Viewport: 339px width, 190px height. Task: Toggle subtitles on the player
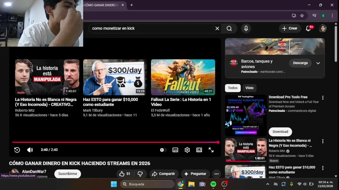click(175, 150)
